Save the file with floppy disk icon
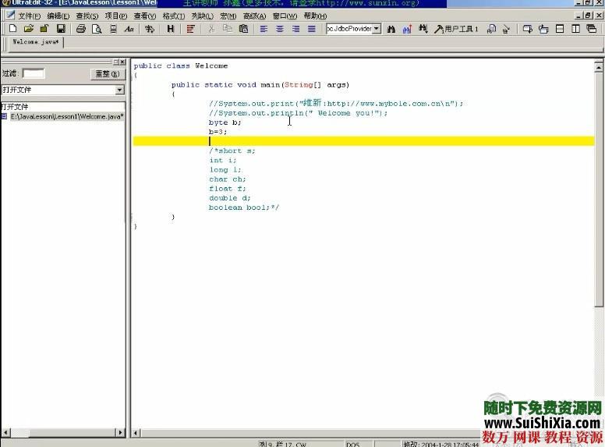The height and width of the screenshot is (447, 605). pyautogui.click(x=60, y=29)
